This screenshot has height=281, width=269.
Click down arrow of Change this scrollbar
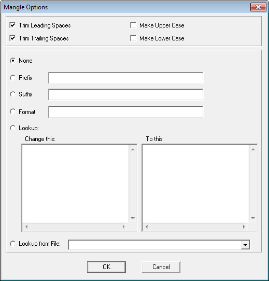pos(133,218)
